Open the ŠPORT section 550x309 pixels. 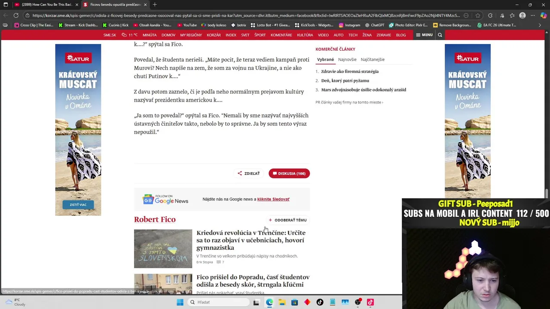coord(260,35)
